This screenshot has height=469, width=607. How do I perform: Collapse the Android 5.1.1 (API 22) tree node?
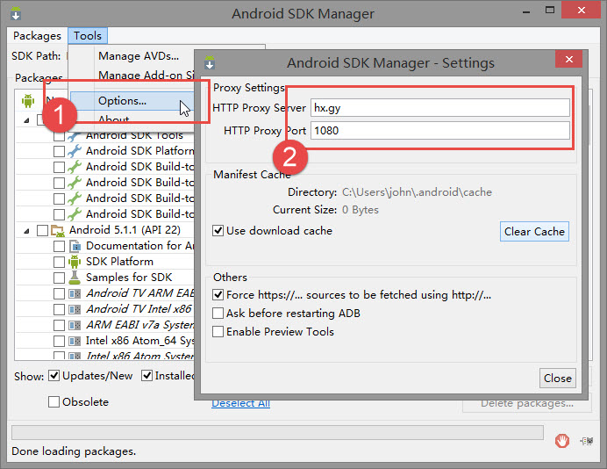25,230
